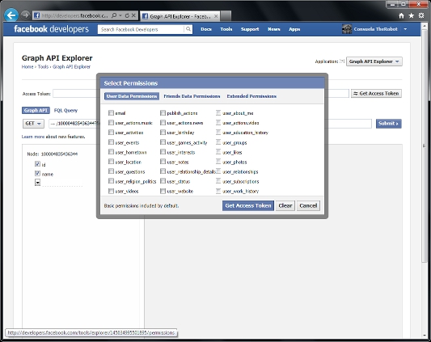Check the user_events checkbox
Viewport: 431px width, 342px height.
click(111, 142)
